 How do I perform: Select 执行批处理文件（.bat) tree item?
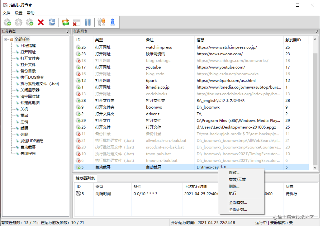coord(40,84)
